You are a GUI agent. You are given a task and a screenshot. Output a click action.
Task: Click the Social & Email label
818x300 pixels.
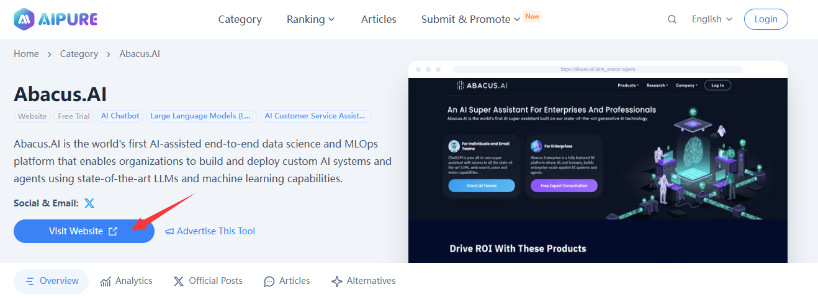click(46, 203)
